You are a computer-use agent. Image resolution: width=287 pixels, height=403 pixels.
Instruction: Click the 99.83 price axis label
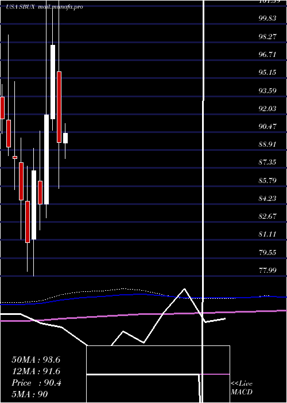(268, 18)
